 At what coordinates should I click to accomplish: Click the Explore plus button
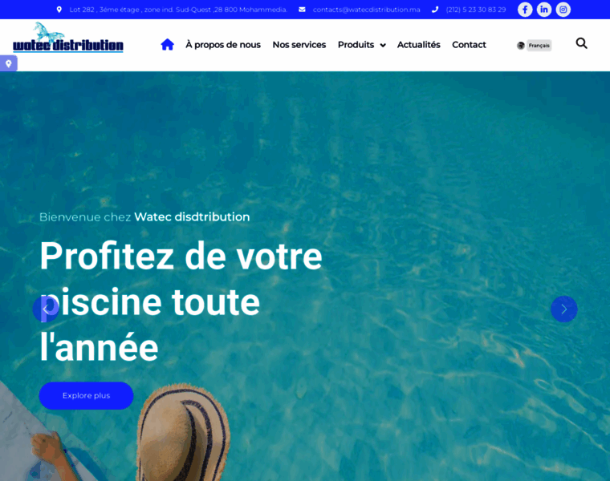(86, 395)
